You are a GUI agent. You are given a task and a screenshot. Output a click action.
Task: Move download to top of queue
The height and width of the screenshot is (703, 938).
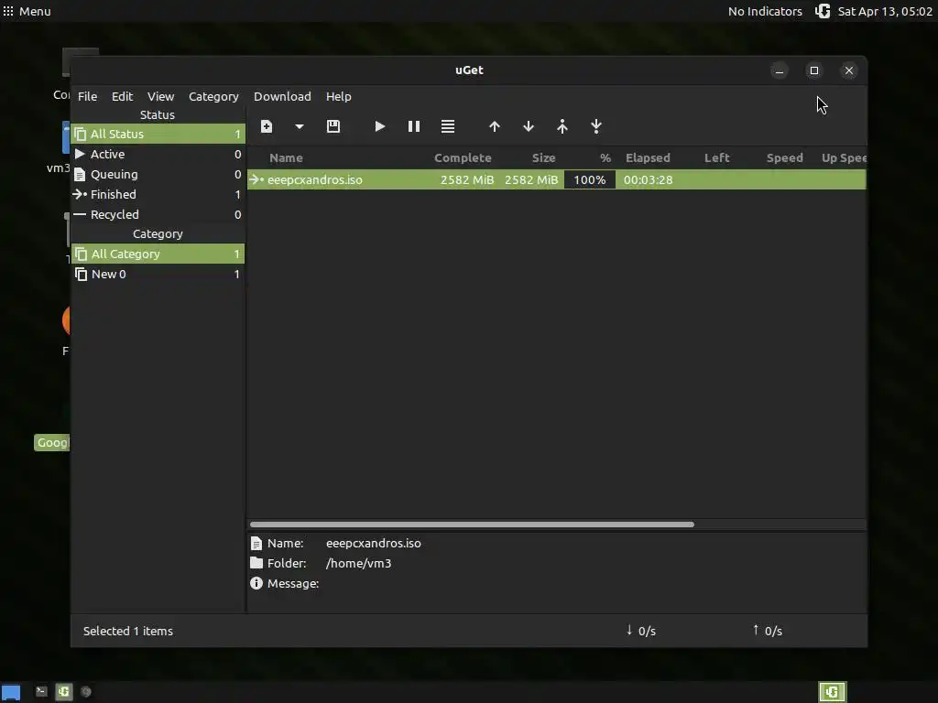(562, 126)
